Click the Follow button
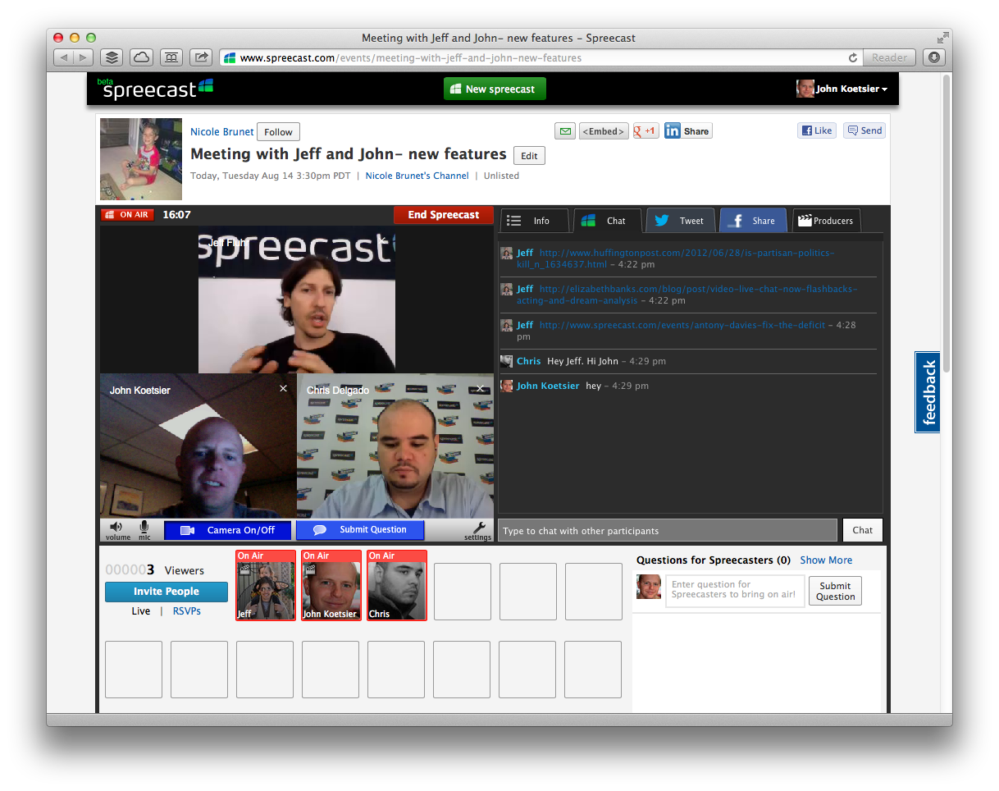This screenshot has width=999, height=791. pos(278,132)
